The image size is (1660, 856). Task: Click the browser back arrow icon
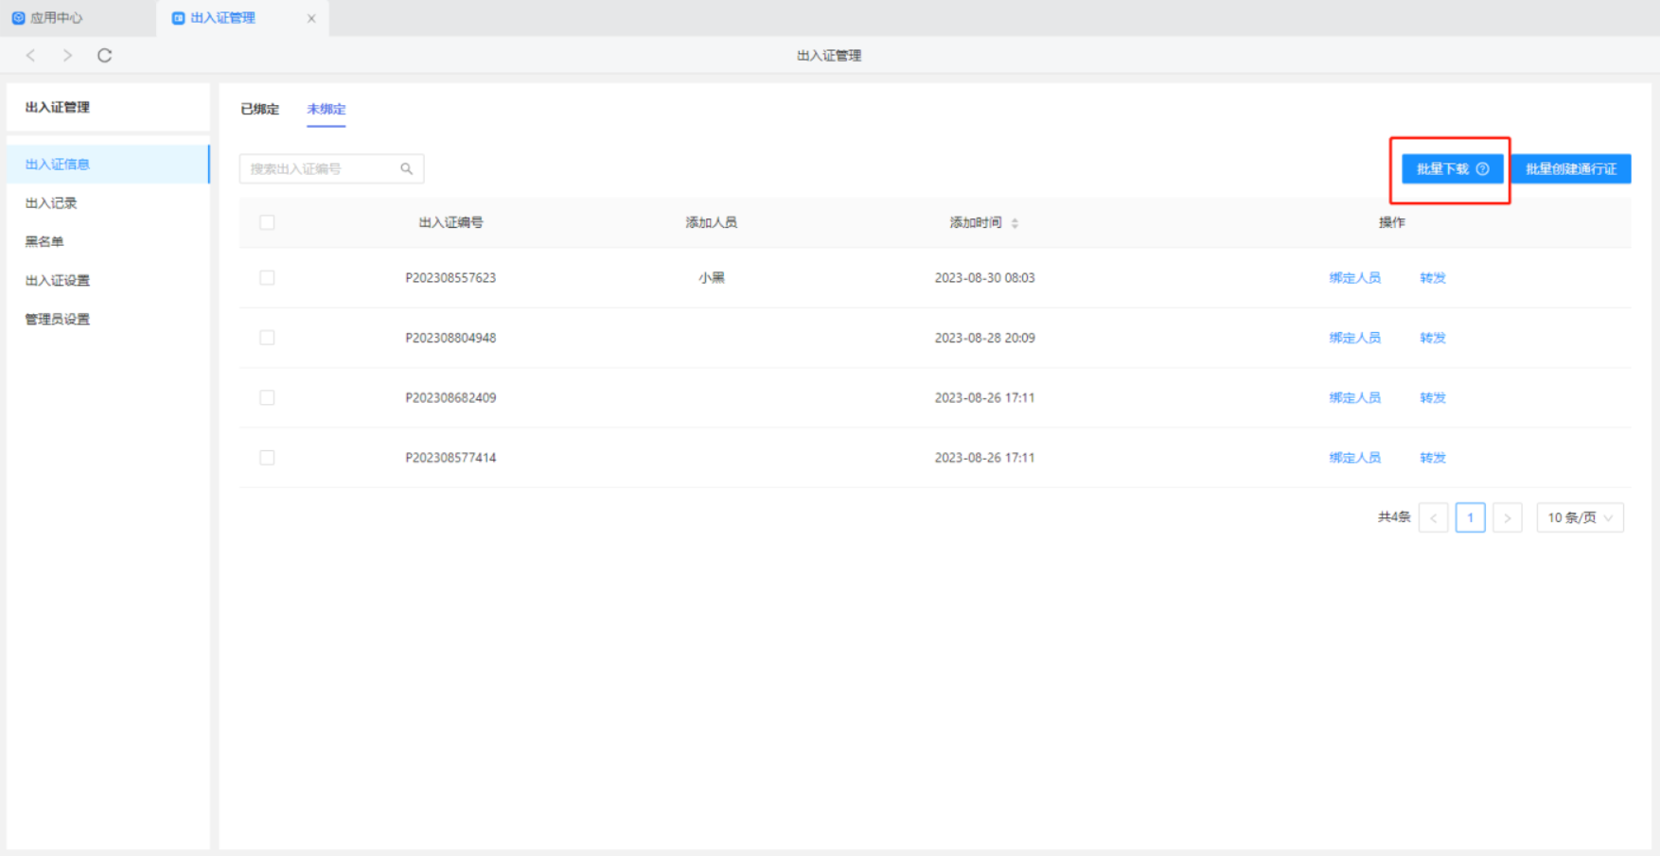(31, 56)
